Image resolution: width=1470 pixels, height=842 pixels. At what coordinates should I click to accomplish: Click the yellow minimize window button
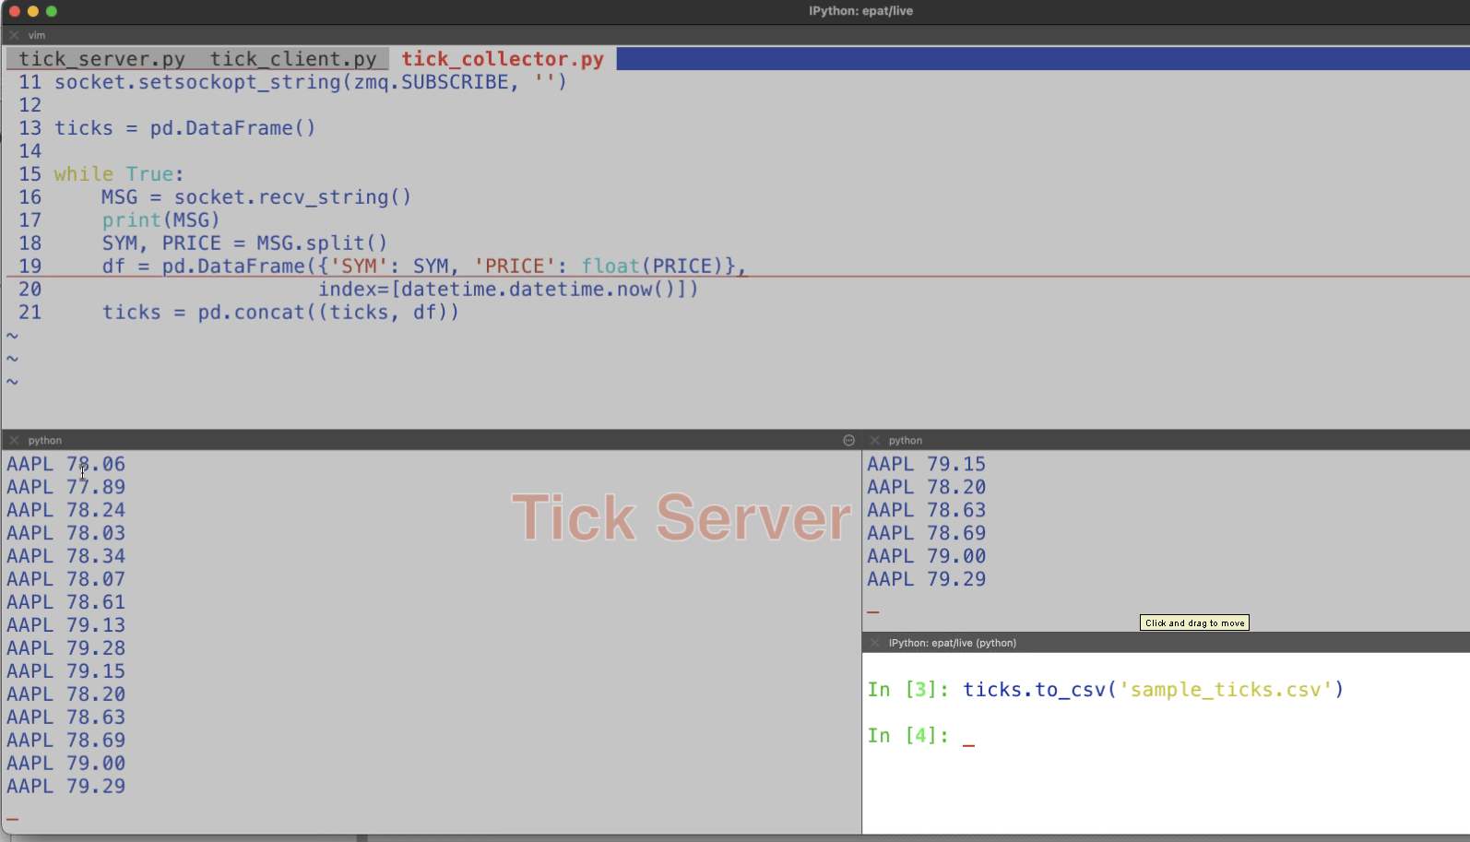33,11
